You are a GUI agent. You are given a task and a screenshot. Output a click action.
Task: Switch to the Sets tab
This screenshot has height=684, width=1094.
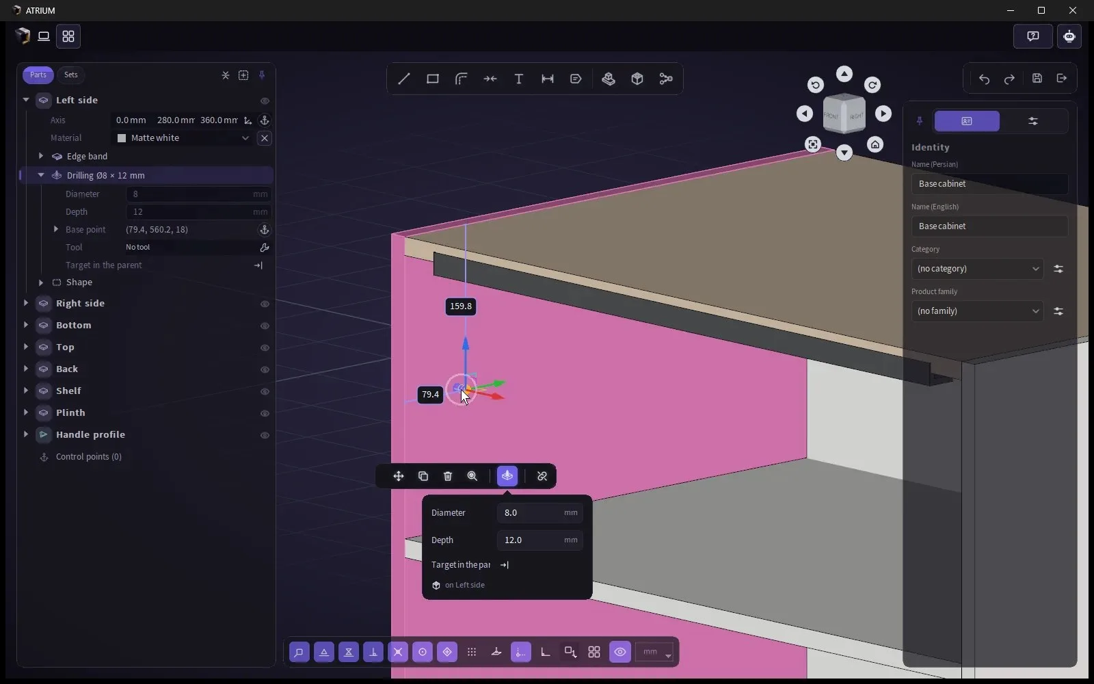pos(71,75)
